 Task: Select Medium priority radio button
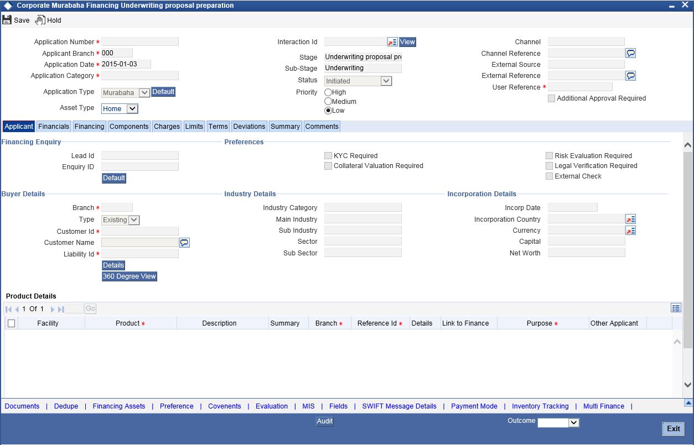pyautogui.click(x=328, y=102)
